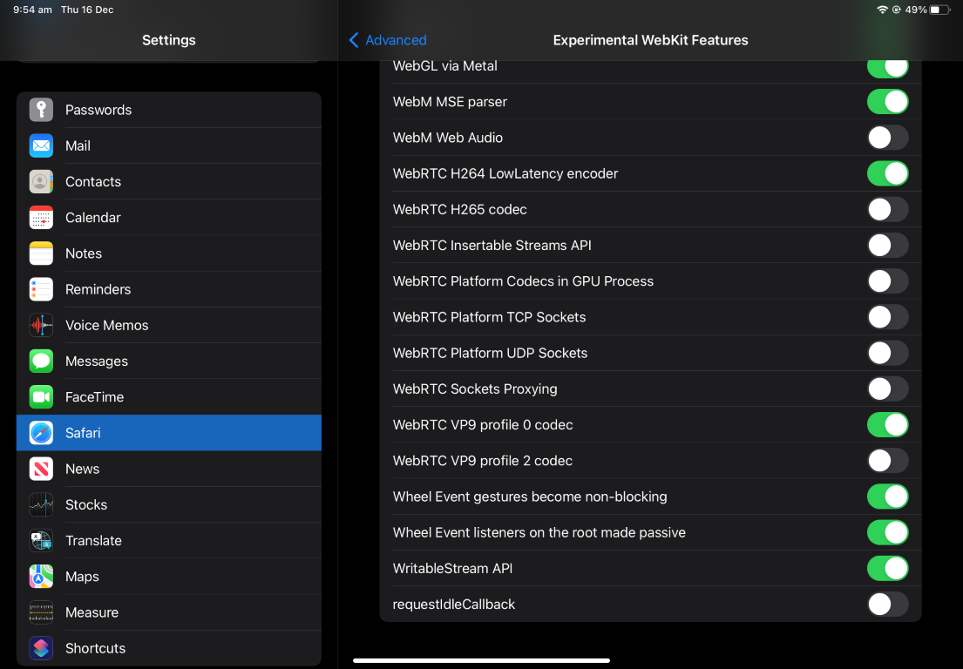
Task: Tap the Stocks chart icon
Action: (x=41, y=504)
